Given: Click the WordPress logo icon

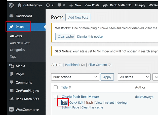Looking at the screenshot, I should [11, 5].
